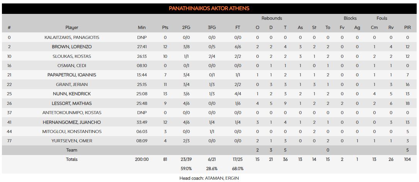Click on Sloukas, Kostas player name
Image resolution: width=419 pixels, height=182 pixels.
[72, 56]
